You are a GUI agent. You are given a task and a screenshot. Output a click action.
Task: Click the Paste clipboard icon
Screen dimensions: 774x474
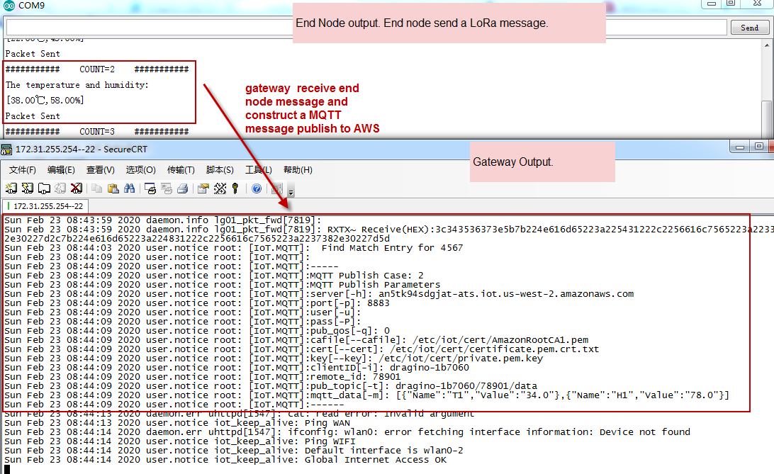(113, 188)
